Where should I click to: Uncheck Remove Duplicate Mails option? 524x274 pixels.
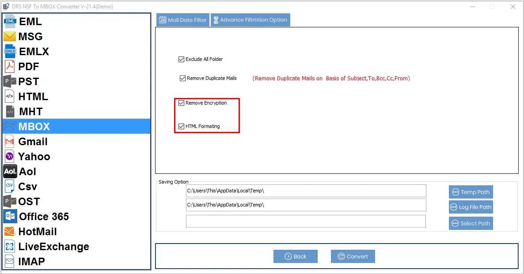(183, 79)
